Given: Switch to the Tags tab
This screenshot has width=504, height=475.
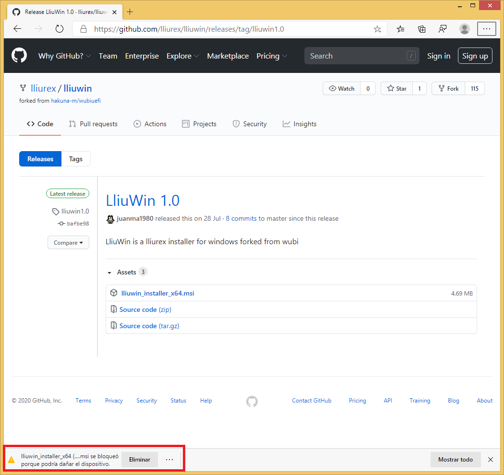Looking at the screenshot, I should 76,159.
